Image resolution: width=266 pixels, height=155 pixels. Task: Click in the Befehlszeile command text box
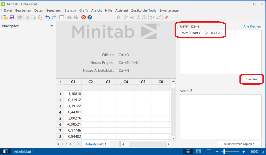click(x=221, y=52)
